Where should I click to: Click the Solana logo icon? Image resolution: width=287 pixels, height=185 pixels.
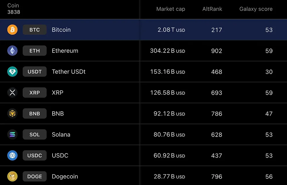click(x=12, y=134)
